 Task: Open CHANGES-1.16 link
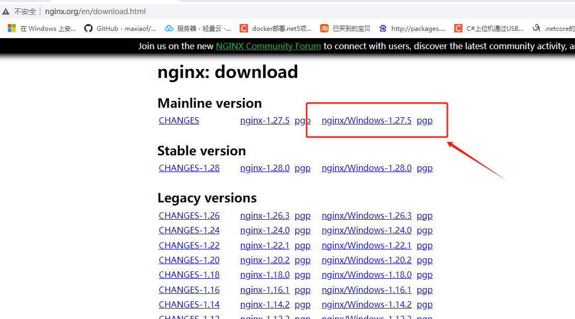click(189, 290)
